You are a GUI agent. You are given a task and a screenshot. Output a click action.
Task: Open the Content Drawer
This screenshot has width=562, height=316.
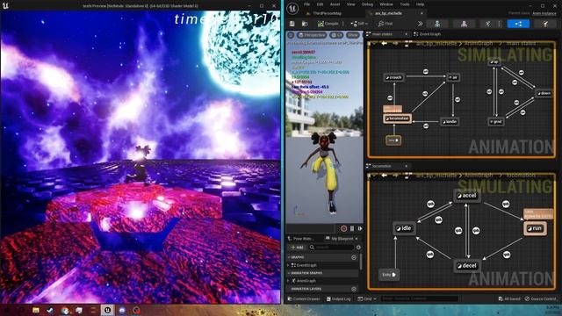pos(304,298)
